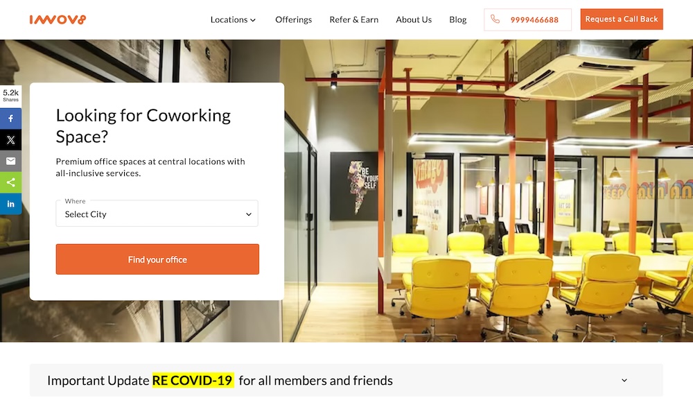Viewport: 693px width, 416px height.
Task: Open the Refer & Earn page
Action: tap(354, 19)
